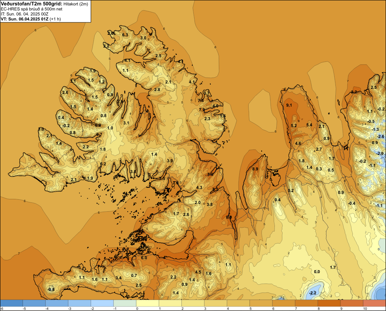Click the -2.2 value on the blue glacier area
Viewport: 386px width, 311px height.
pos(313,293)
